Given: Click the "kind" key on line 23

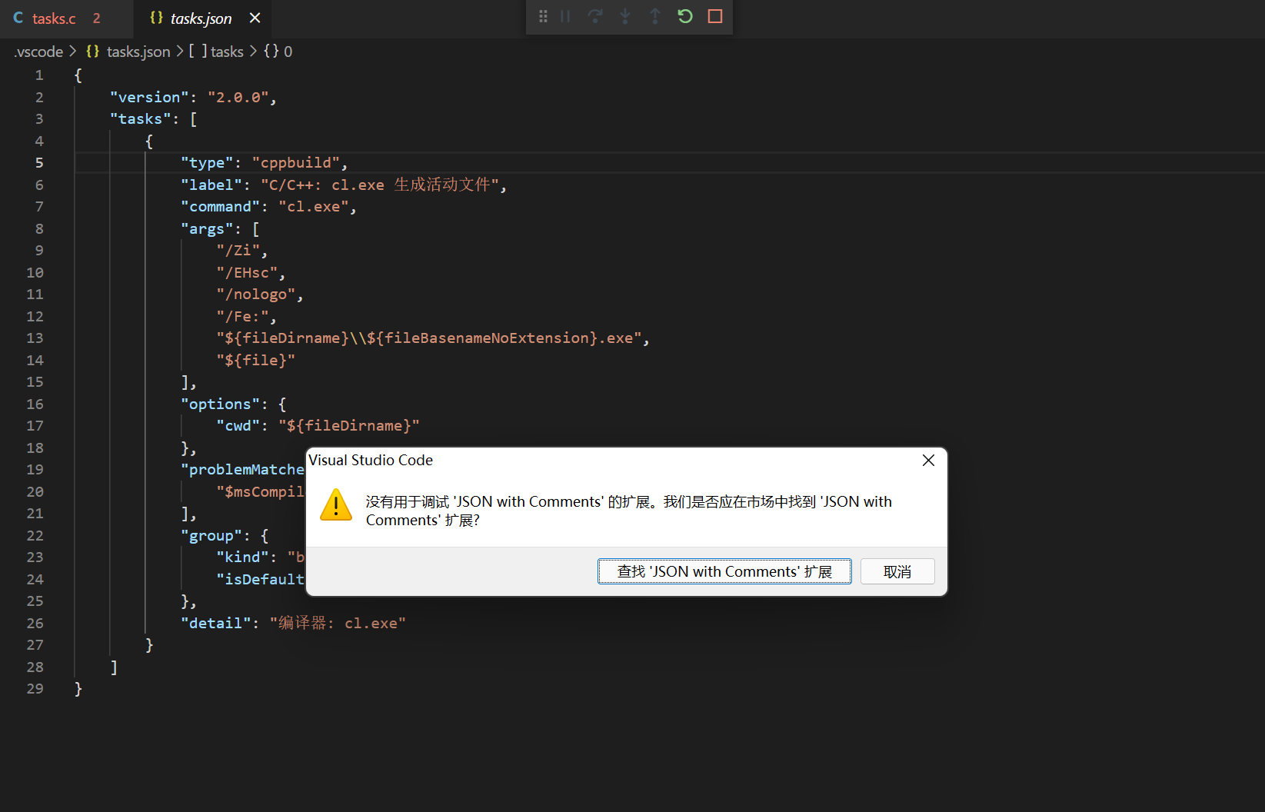Looking at the screenshot, I should tap(242, 557).
